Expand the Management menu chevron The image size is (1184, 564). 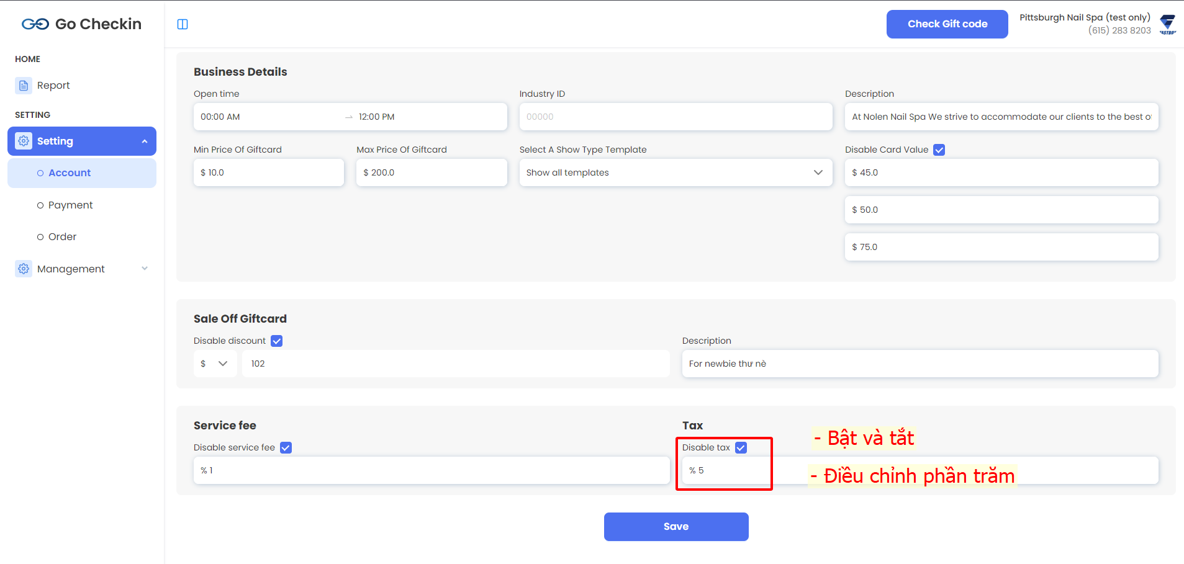click(145, 269)
